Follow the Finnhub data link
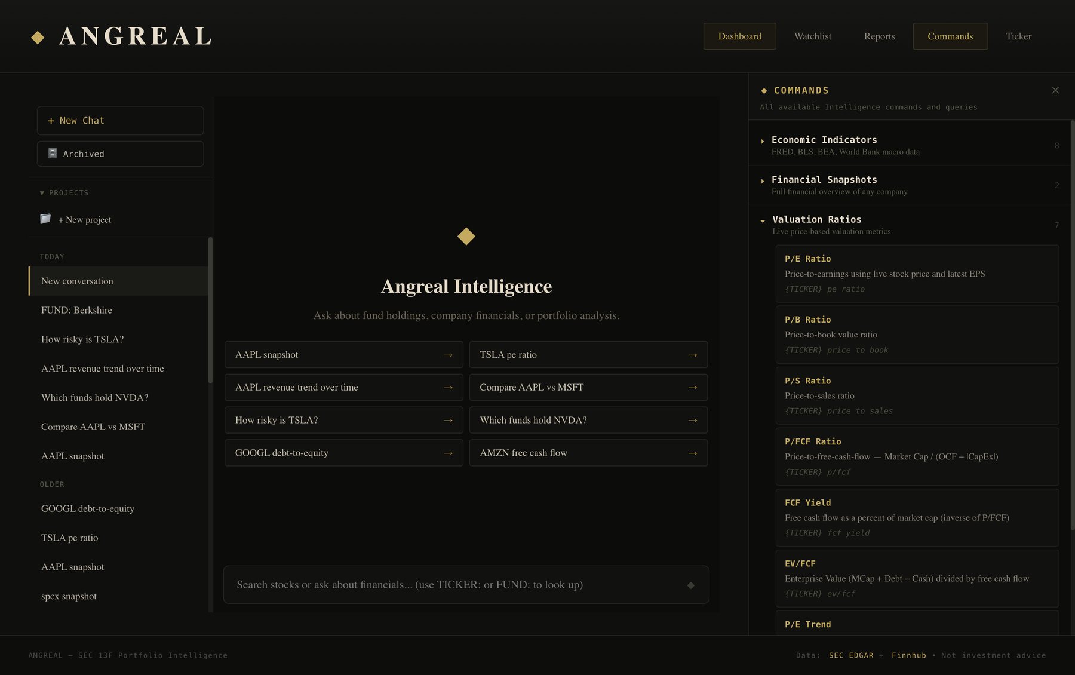Viewport: 1075px width, 675px height. click(908, 656)
